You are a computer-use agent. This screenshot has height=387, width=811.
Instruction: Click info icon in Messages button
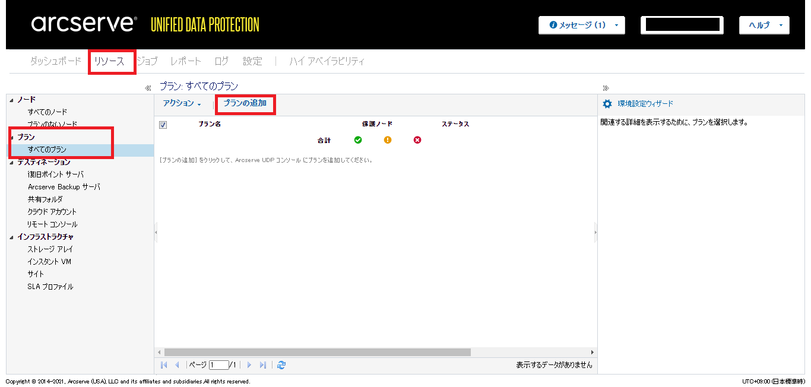(553, 25)
